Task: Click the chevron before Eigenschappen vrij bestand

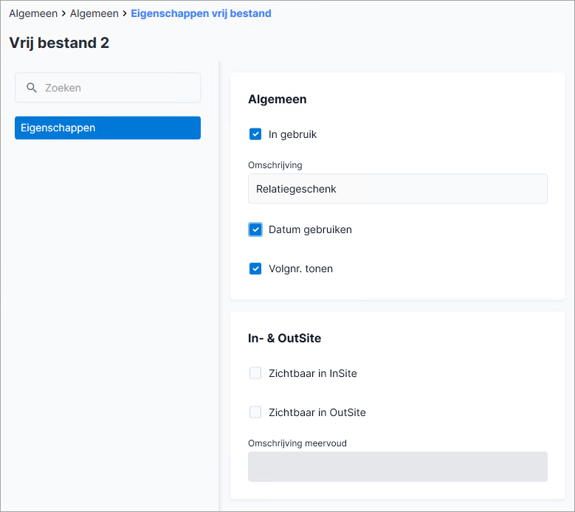Action: [x=125, y=13]
